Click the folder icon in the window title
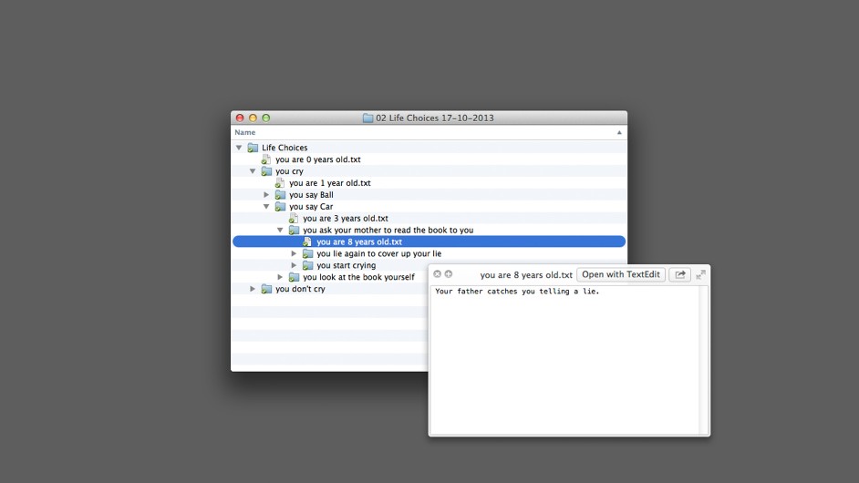Screen dimensions: 859x483 367,118
